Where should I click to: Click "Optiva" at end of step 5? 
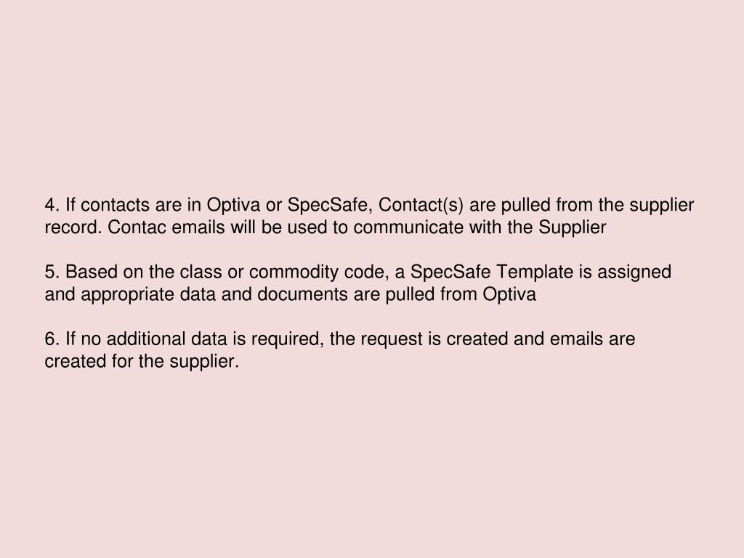click(x=509, y=295)
